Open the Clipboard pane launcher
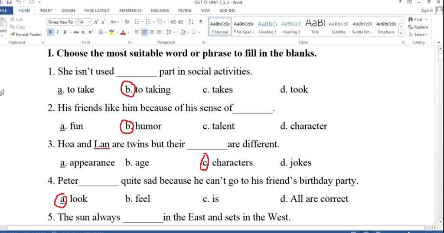This screenshot has height=233, width=444. coord(43,42)
